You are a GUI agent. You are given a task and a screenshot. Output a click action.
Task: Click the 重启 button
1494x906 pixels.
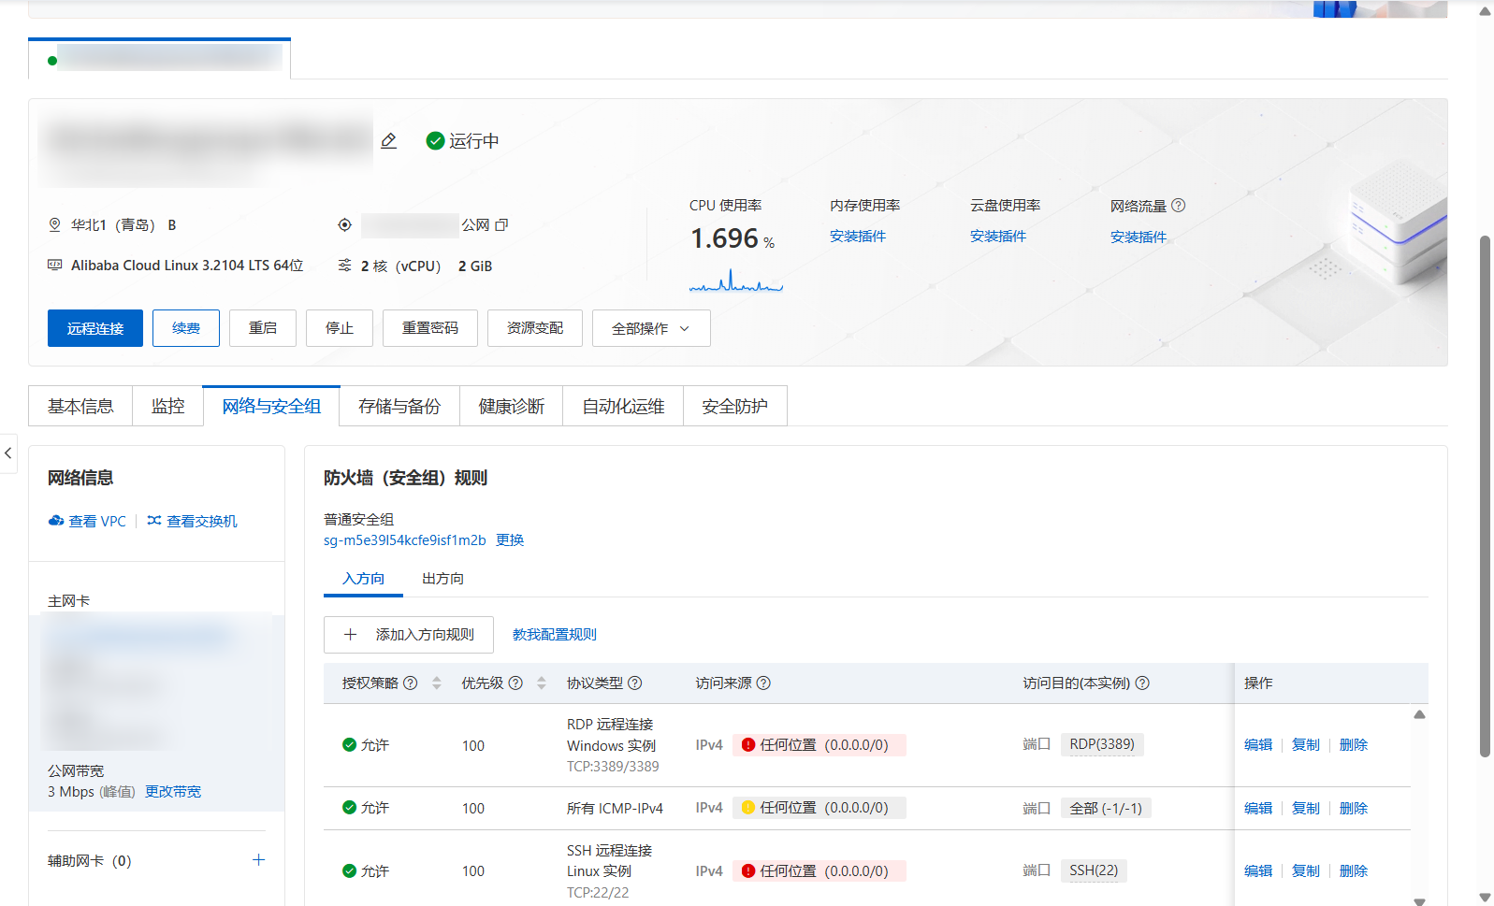point(263,328)
